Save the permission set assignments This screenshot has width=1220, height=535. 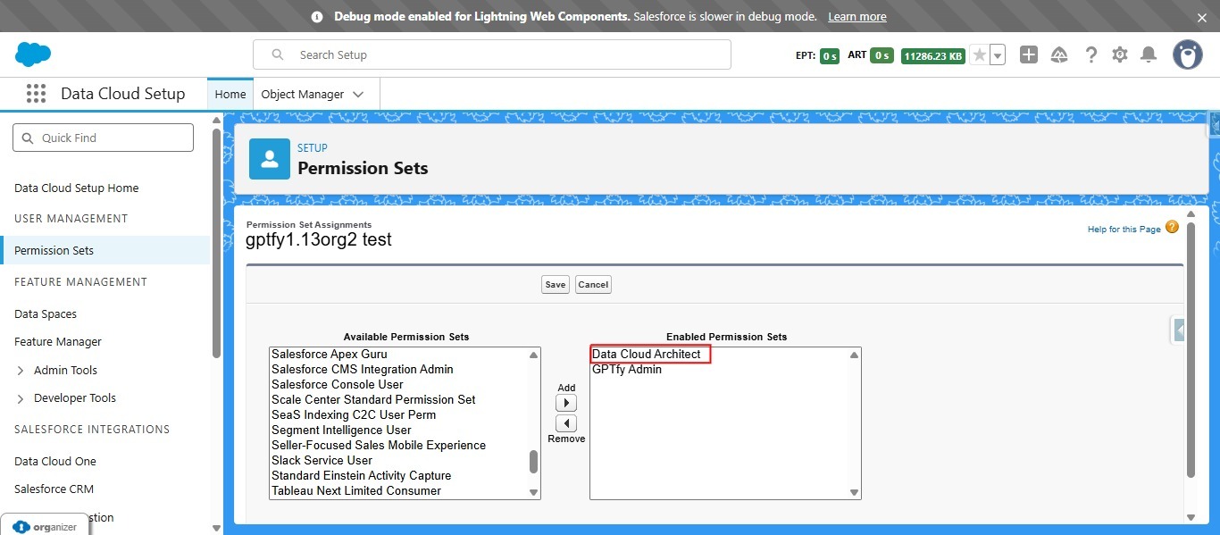[x=555, y=284]
